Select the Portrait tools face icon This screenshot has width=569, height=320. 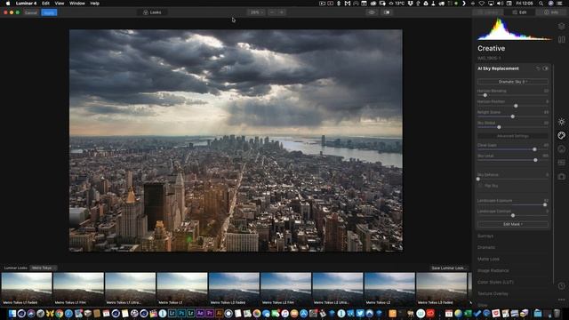561,149
